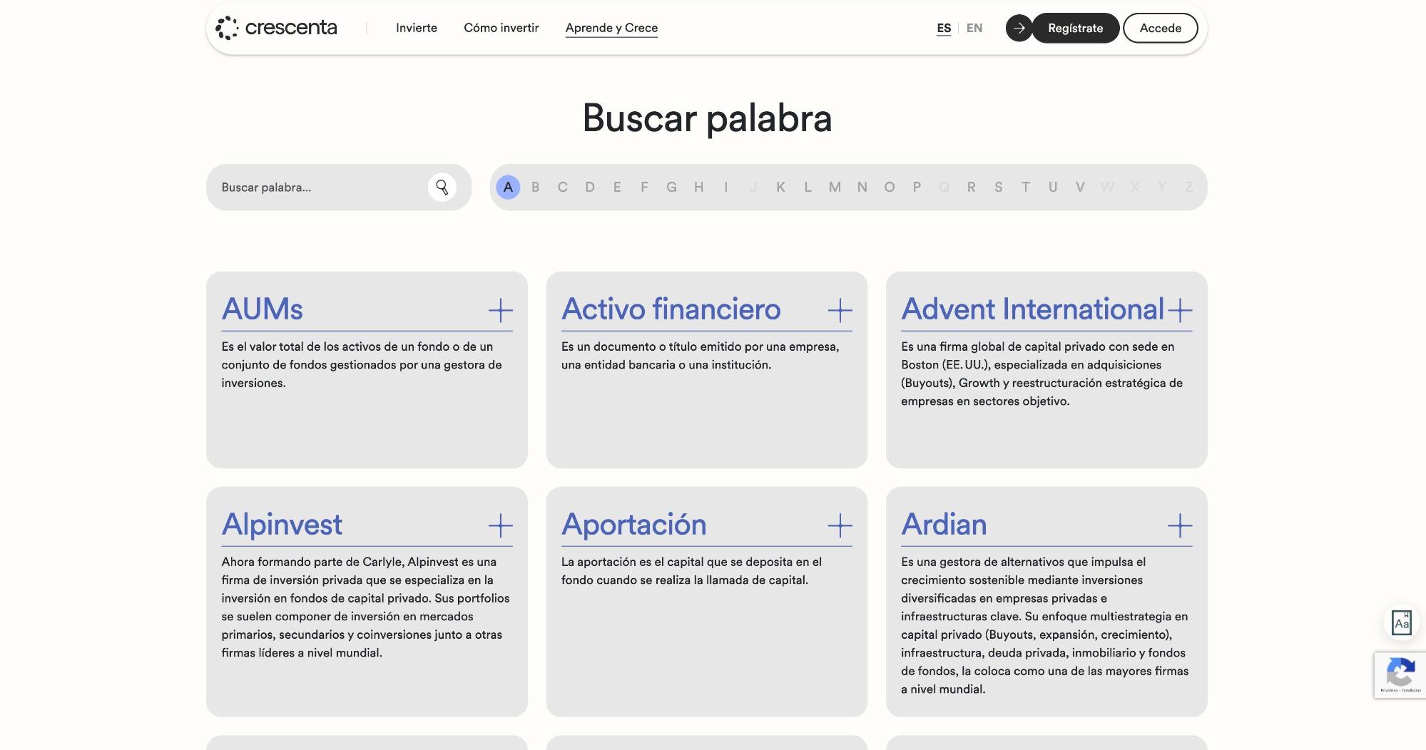Open the glossary book icon widget
This screenshot has height=750, width=1426.
coord(1401,622)
